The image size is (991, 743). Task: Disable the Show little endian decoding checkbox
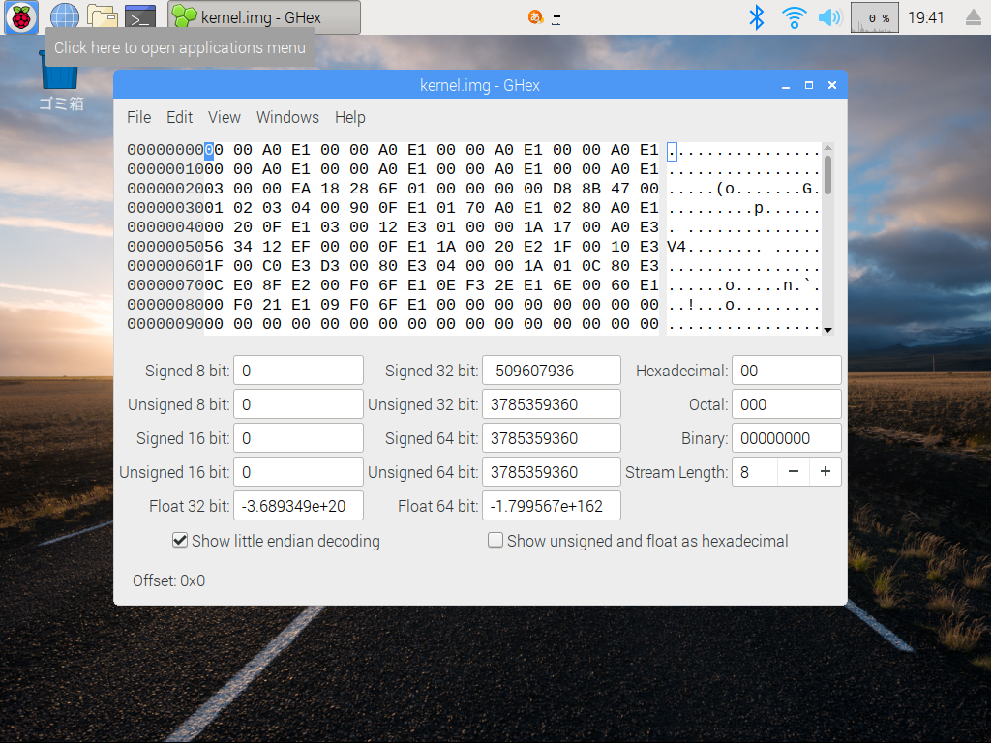pos(180,541)
